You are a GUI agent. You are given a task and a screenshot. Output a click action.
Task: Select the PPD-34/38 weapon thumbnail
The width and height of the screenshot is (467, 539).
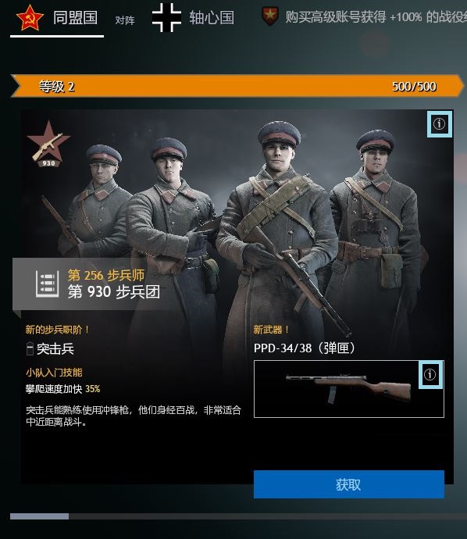click(349, 389)
